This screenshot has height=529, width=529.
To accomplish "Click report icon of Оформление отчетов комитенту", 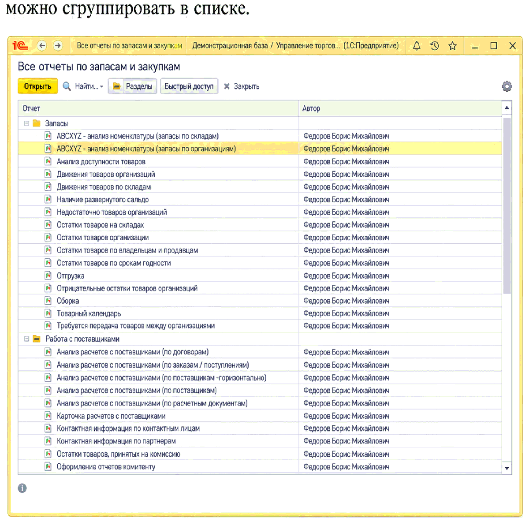I will tap(48, 466).
